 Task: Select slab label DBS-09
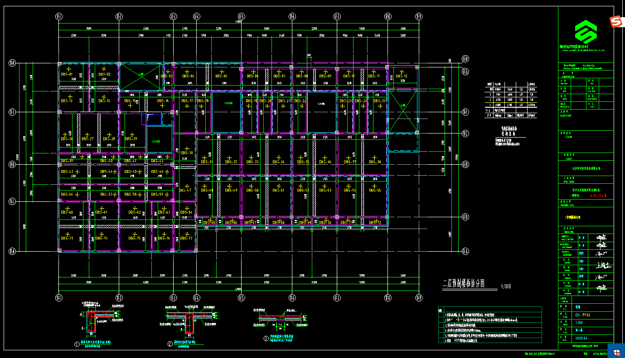click(x=325, y=76)
